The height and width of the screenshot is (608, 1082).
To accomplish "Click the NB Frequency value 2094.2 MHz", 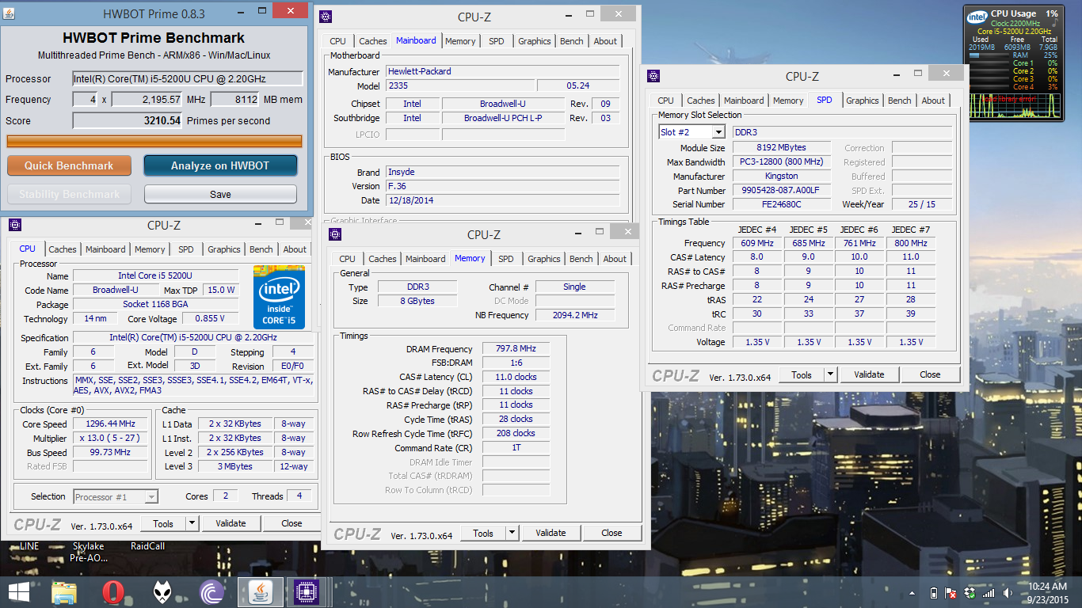I will tap(575, 315).
